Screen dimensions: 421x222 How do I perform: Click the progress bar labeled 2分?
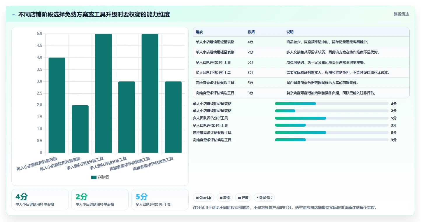pyautogui.click(x=331, y=111)
